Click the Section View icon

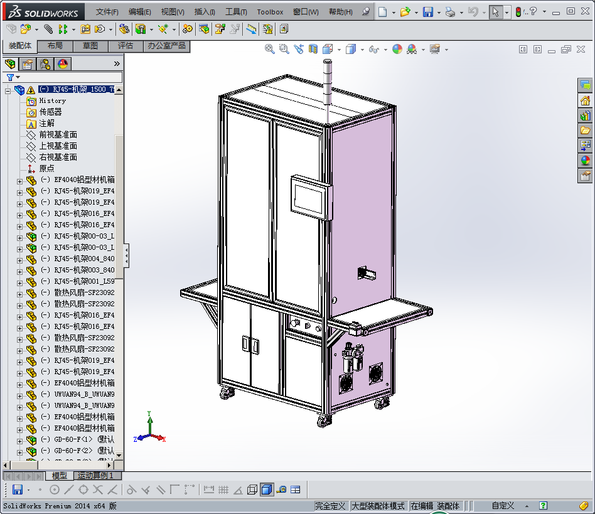(313, 49)
